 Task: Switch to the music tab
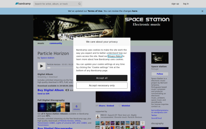pyautogui.click(x=41, y=43)
